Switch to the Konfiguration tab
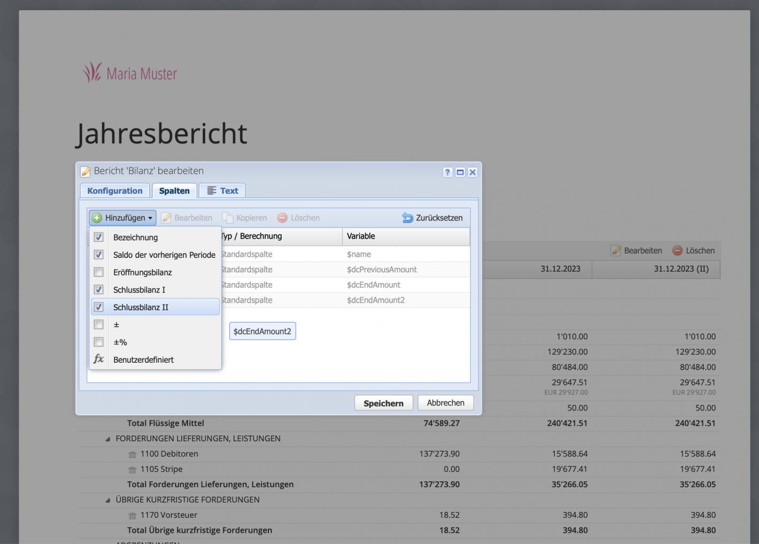The height and width of the screenshot is (544, 759). [x=114, y=190]
